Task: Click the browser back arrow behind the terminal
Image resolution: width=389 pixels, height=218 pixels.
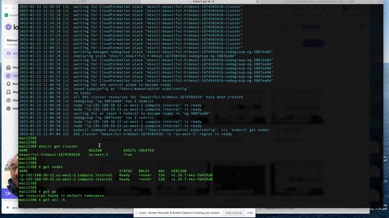Action: pos(7,8)
